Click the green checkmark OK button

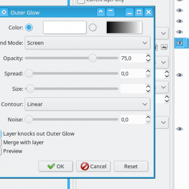pos(56,166)
